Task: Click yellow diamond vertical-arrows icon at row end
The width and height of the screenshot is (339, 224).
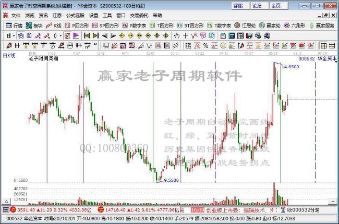Action: [x=166, y=35]
